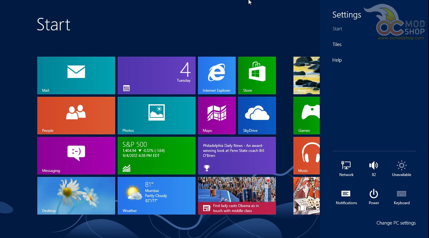Click the Network icon in Settings
The width and height of the screenshot is (429, 238).
pos(346,169)
